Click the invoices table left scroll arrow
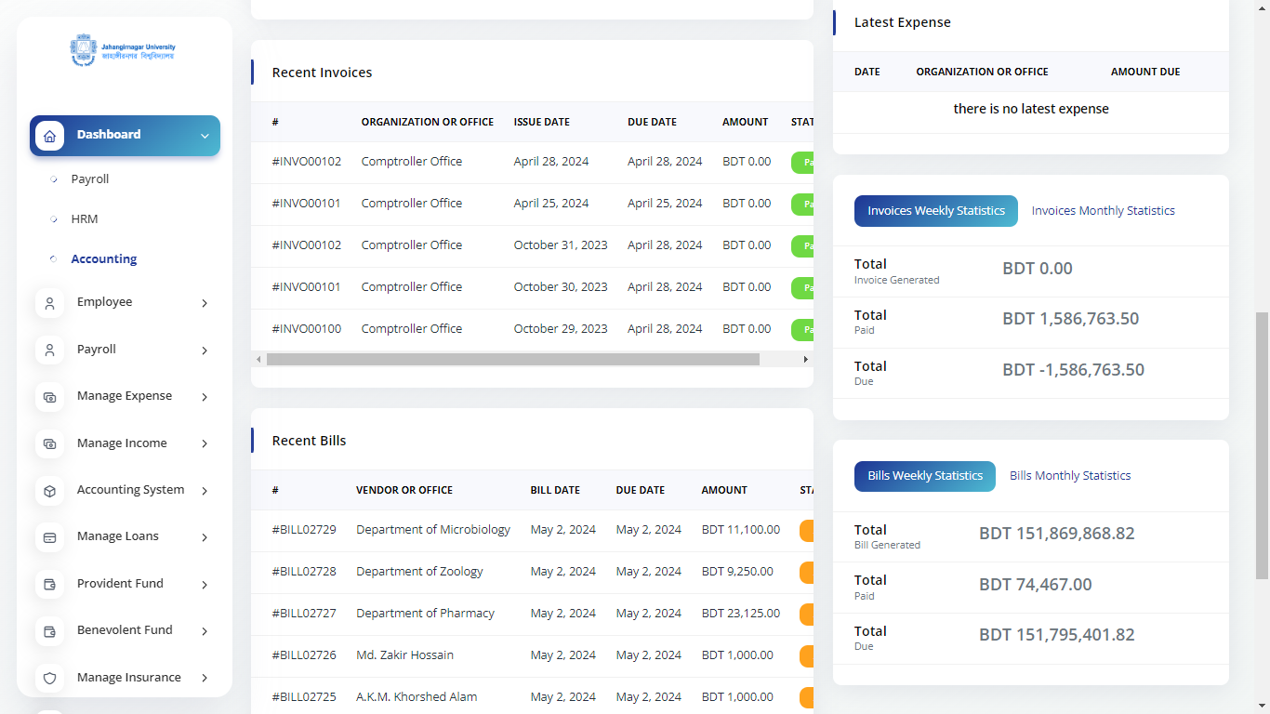Viewport: 1270px width, 714px height. point(258,359)
